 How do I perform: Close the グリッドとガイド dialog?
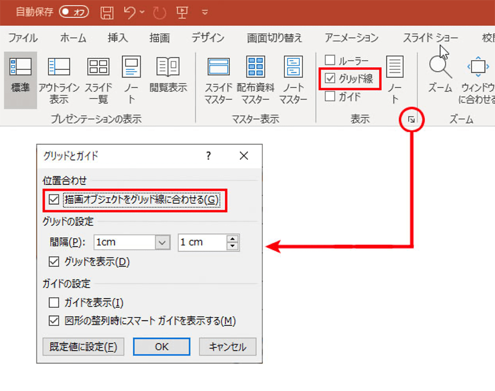[x=244, y=155]
